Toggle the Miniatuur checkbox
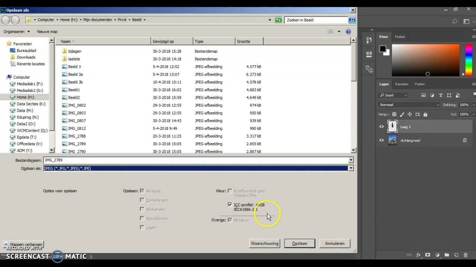 [230, 220]
